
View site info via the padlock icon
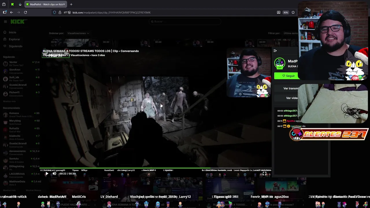click(x=60, y=12)
